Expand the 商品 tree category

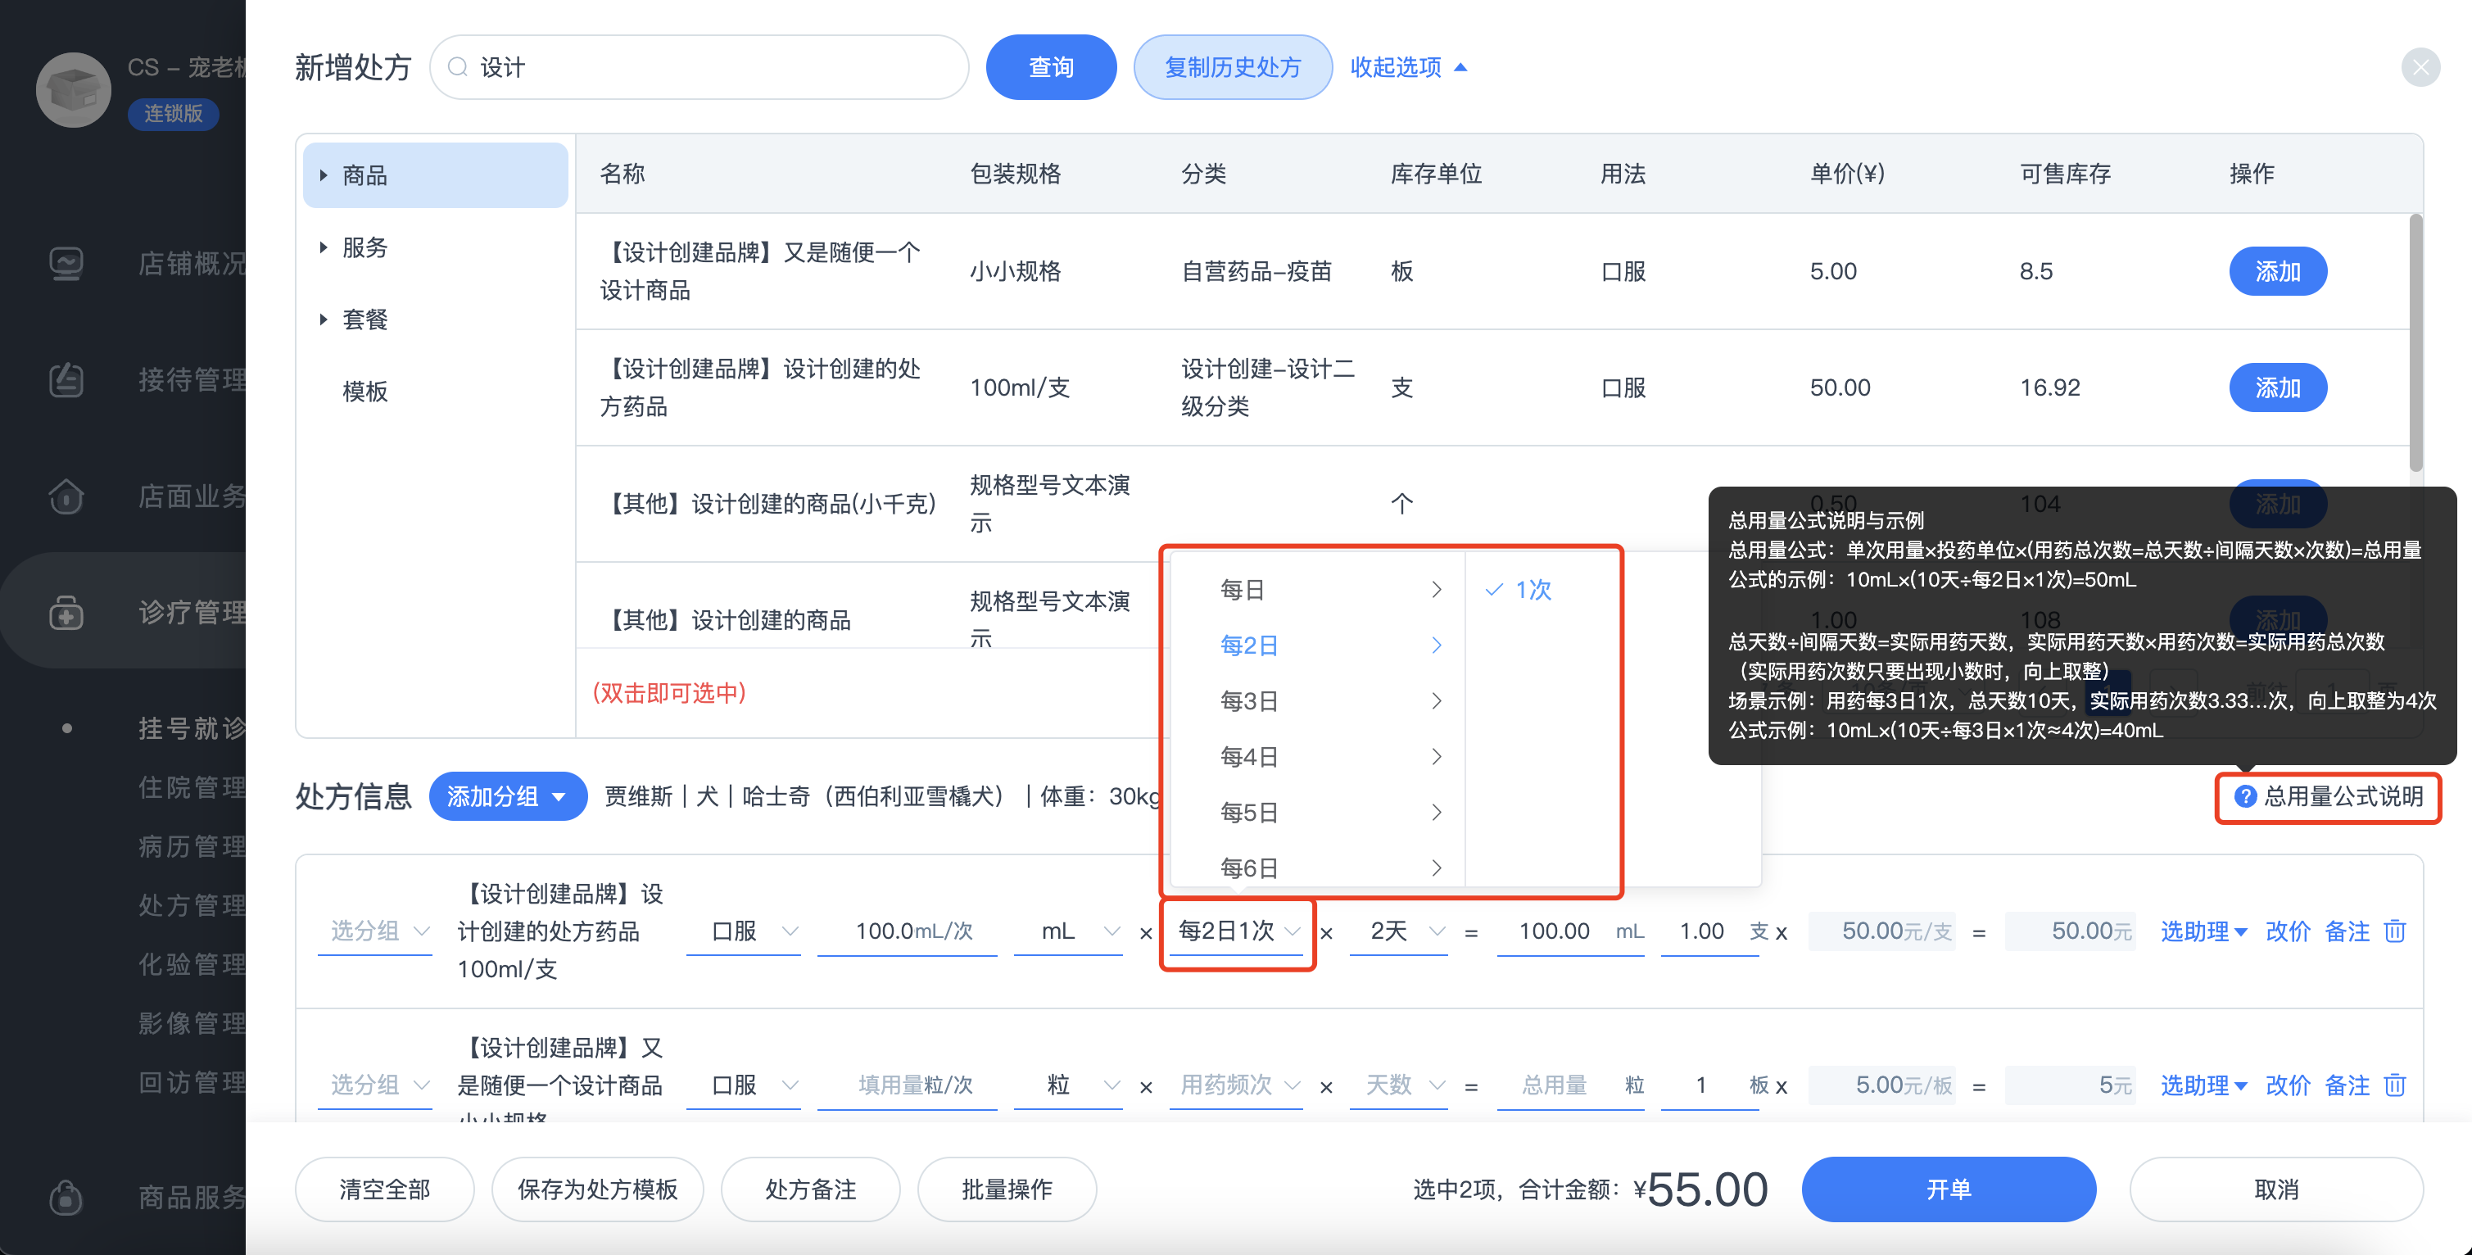pyautogui.click(x=324, y=175)
